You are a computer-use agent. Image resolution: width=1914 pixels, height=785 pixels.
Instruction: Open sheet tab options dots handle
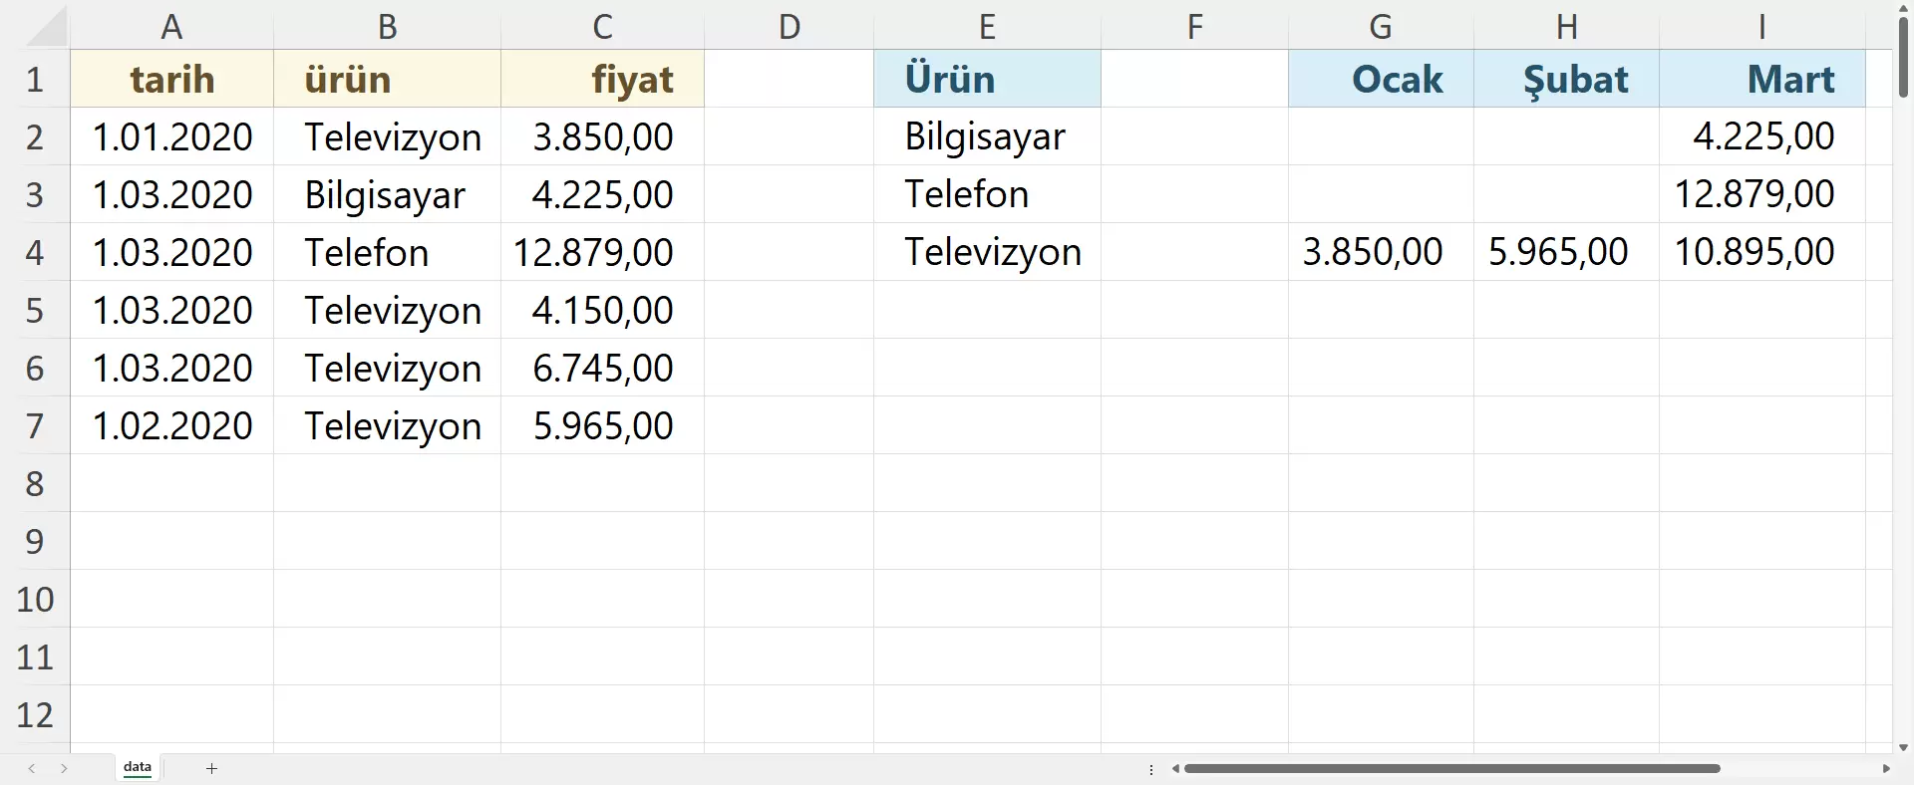coord(1151,769)
